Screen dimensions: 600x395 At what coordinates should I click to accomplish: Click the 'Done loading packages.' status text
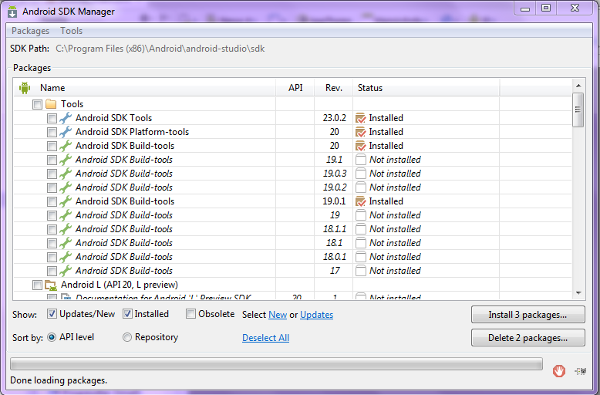[x=59, y=380]
